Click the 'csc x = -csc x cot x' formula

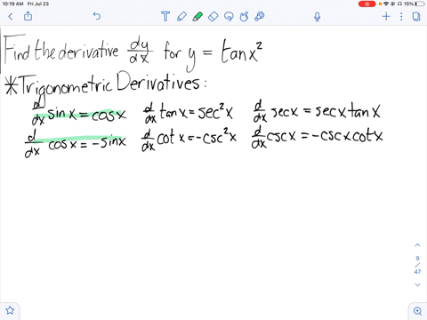318,137
